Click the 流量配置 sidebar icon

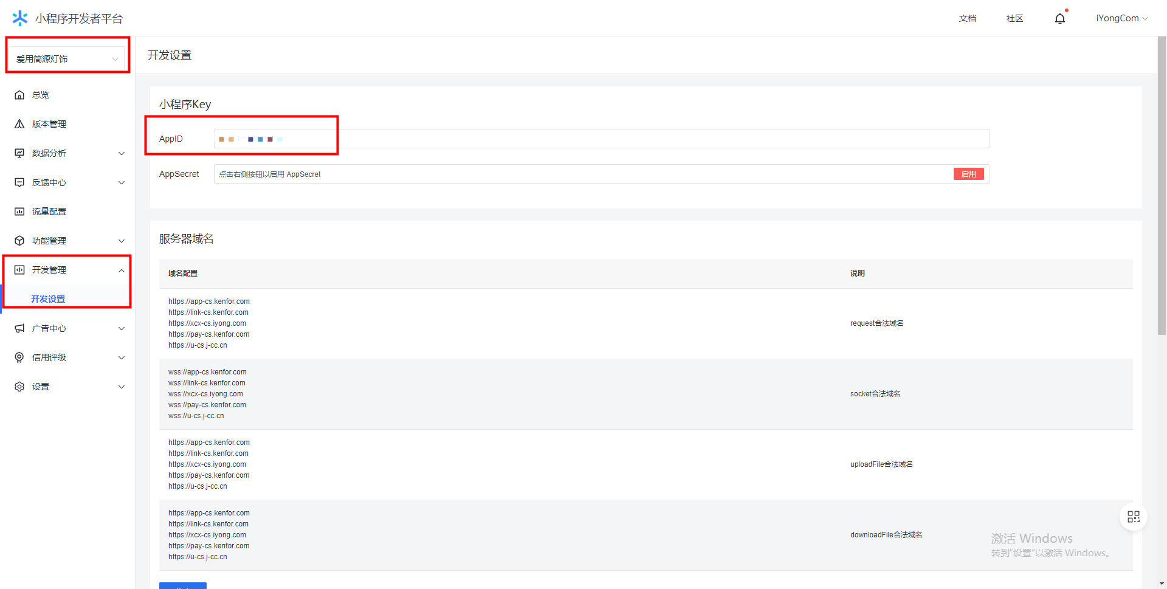[x=19, y=212]
